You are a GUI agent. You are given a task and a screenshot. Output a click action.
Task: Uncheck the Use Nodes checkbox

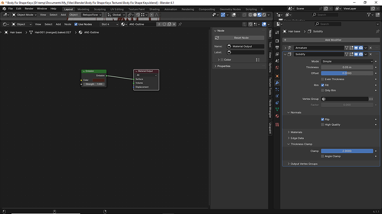(76, 24)
